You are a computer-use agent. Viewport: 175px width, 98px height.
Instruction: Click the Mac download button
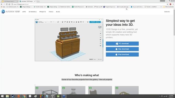(122, 49)
